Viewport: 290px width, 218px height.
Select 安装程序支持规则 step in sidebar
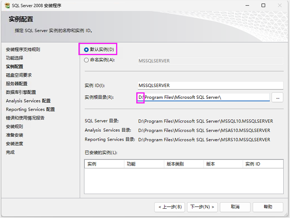[x=23, y=50]
